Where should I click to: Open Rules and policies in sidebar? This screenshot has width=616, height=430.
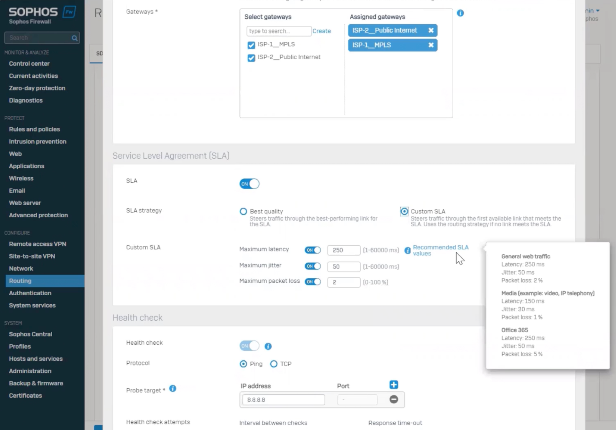(x=34, y=129)
